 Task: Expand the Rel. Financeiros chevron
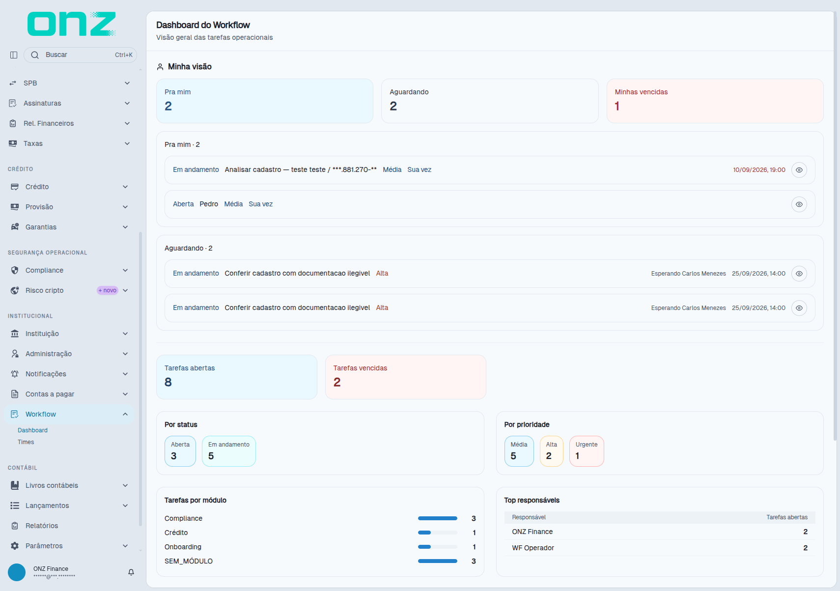coord(127,123)
